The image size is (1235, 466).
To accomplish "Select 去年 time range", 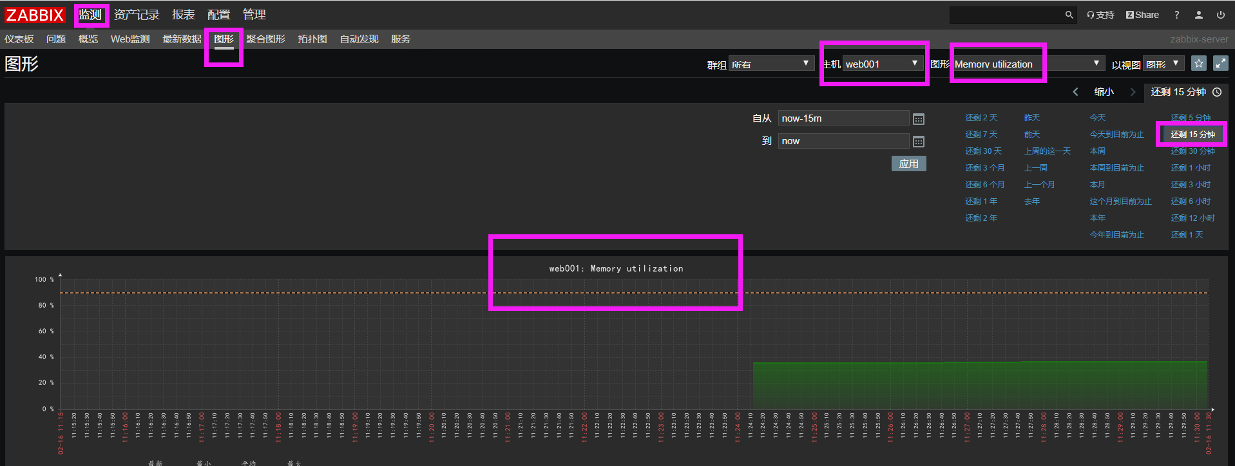I will (1032, 201).
